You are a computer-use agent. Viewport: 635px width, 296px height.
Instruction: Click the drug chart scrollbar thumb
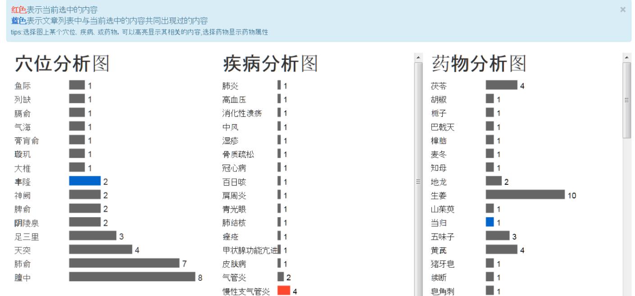click(627, 100)
